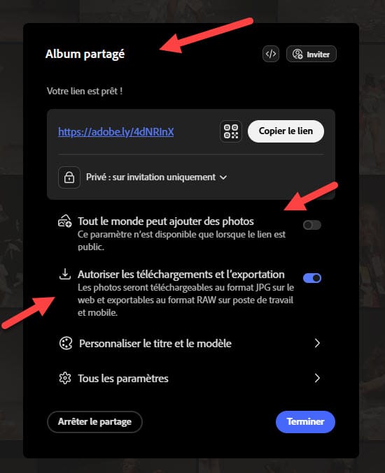385x473 pixels.
Task: Click the gear icon for all settings
Action: (65, 378)
